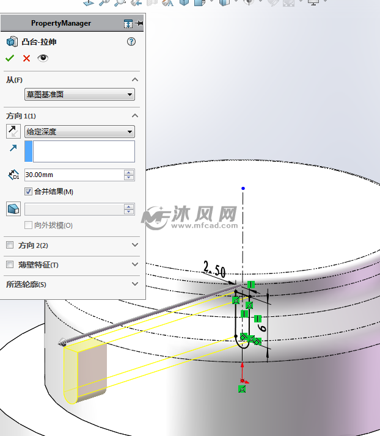Select the brown extrude preview end face

(x=92, y=367)
